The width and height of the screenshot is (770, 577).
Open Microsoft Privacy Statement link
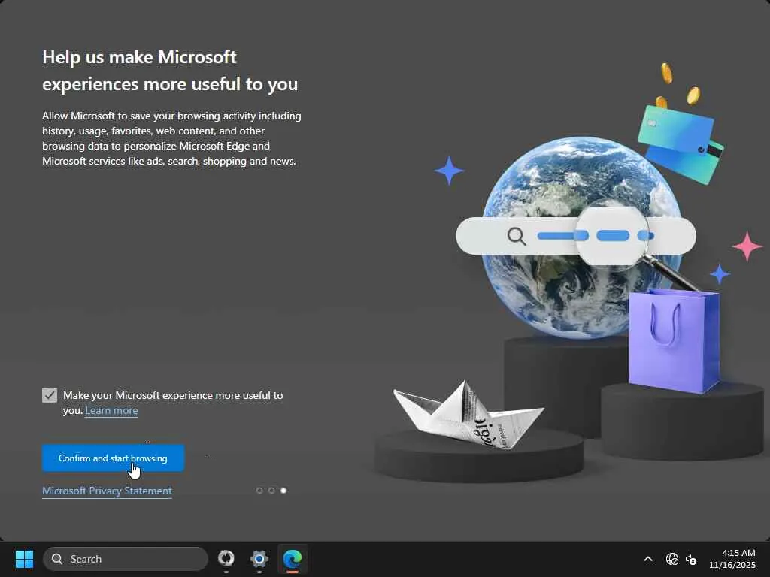tap(107, 491)
